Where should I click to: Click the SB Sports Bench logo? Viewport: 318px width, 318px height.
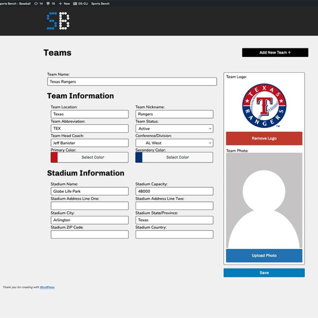[x=58, y=21]
